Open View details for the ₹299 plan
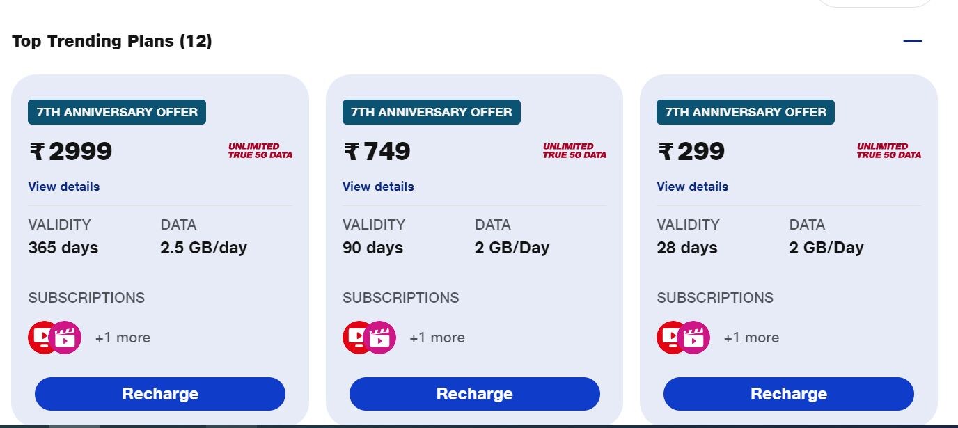 (x=693, y=187)
